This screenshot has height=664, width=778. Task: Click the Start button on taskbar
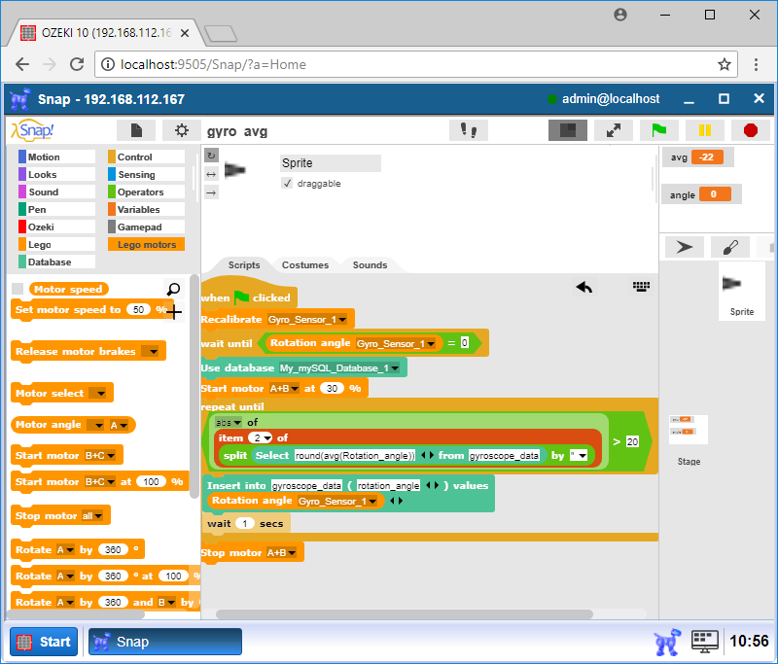[x=44, y=642]
